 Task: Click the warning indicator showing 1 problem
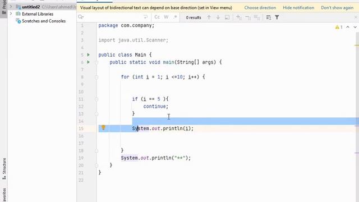339,27
